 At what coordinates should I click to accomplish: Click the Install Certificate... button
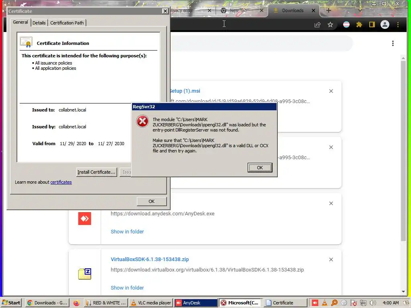click(96, 172)
